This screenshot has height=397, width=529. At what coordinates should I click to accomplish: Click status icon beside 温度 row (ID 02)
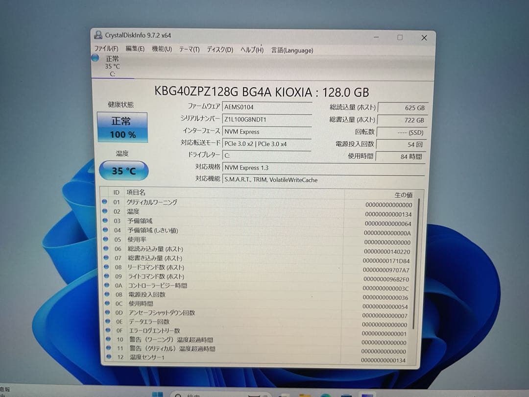click(x=104, y=211)
